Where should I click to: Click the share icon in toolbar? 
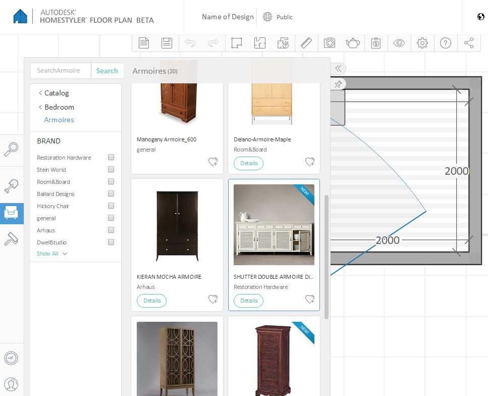pyautogui.click(x=469, y=43)
